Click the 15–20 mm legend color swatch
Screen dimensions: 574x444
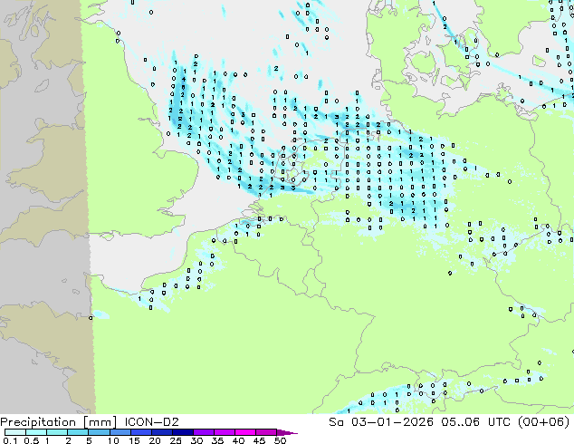(x=140, y=432)
